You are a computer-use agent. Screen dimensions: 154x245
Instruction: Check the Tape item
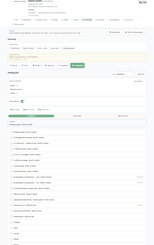(x=12, y=228)
